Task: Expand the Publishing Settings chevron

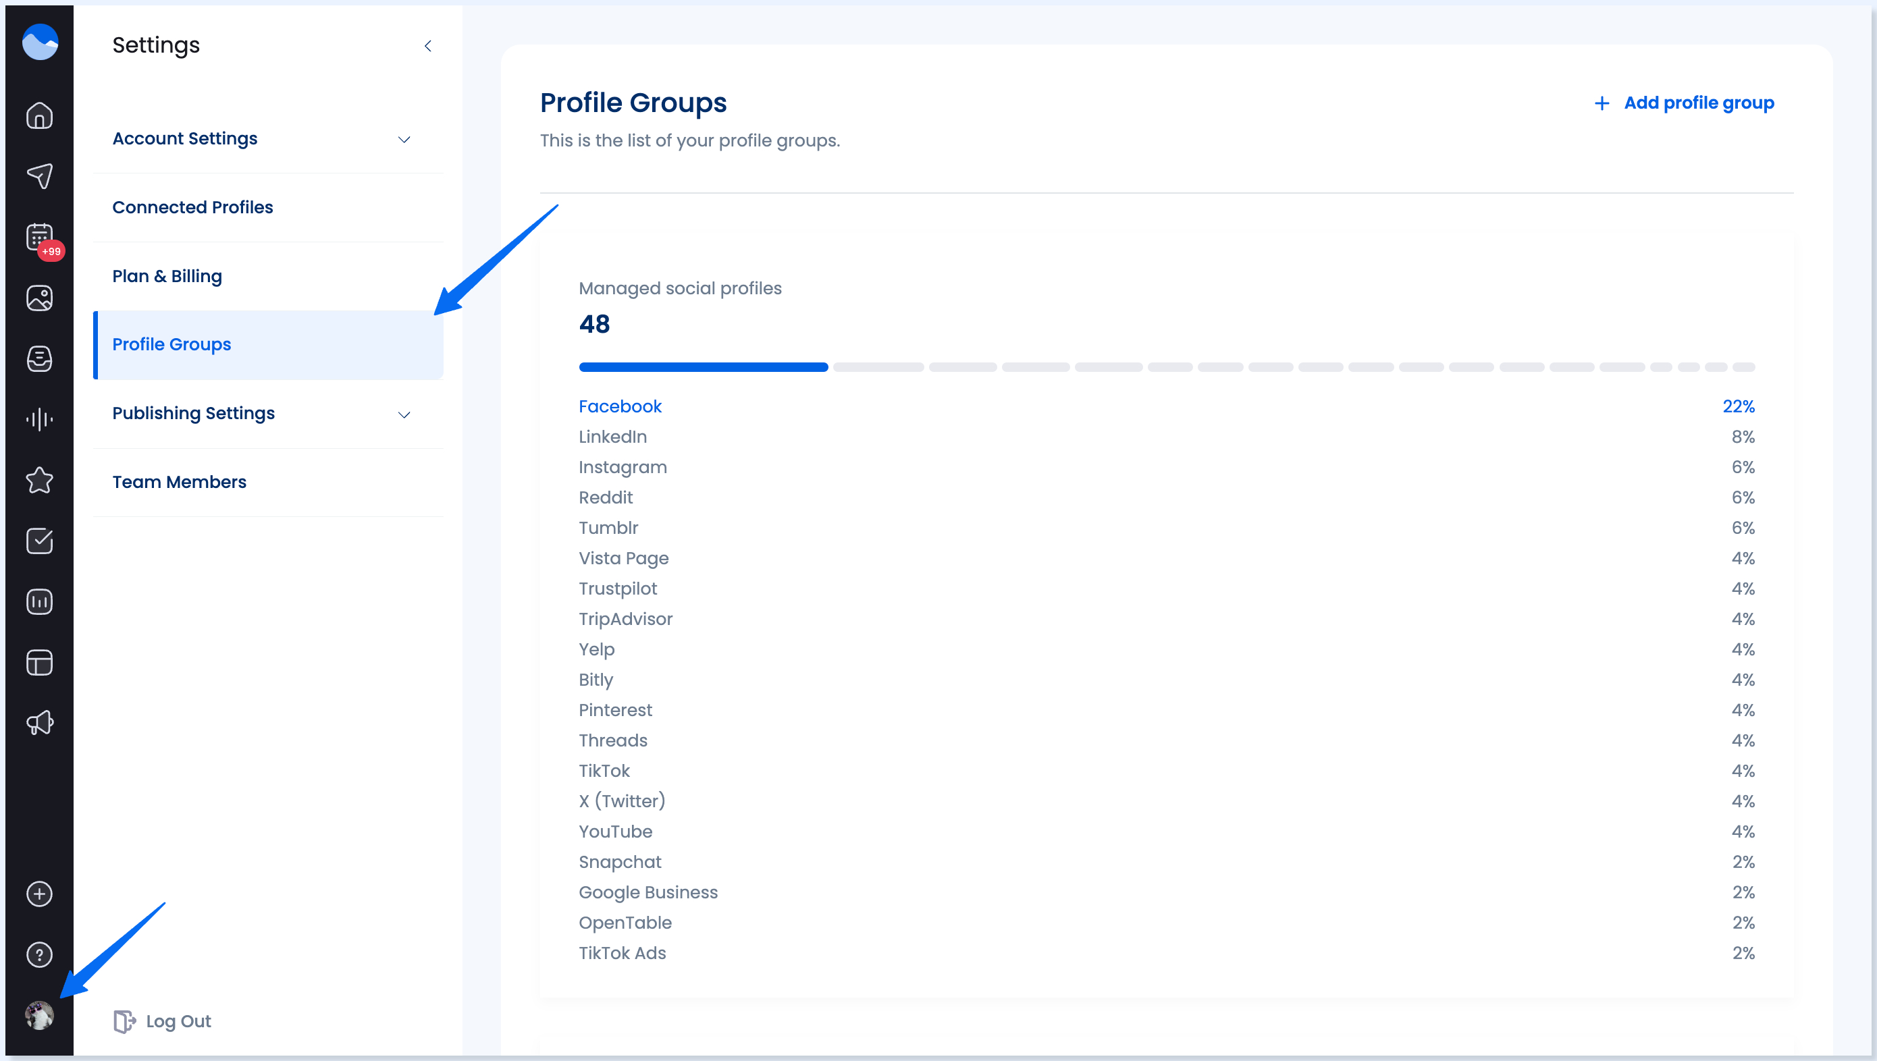Action: tap(404, 414)
